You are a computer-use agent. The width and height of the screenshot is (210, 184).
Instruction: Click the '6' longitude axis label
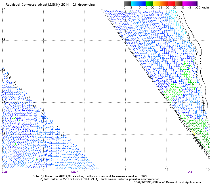pos(84,169)
